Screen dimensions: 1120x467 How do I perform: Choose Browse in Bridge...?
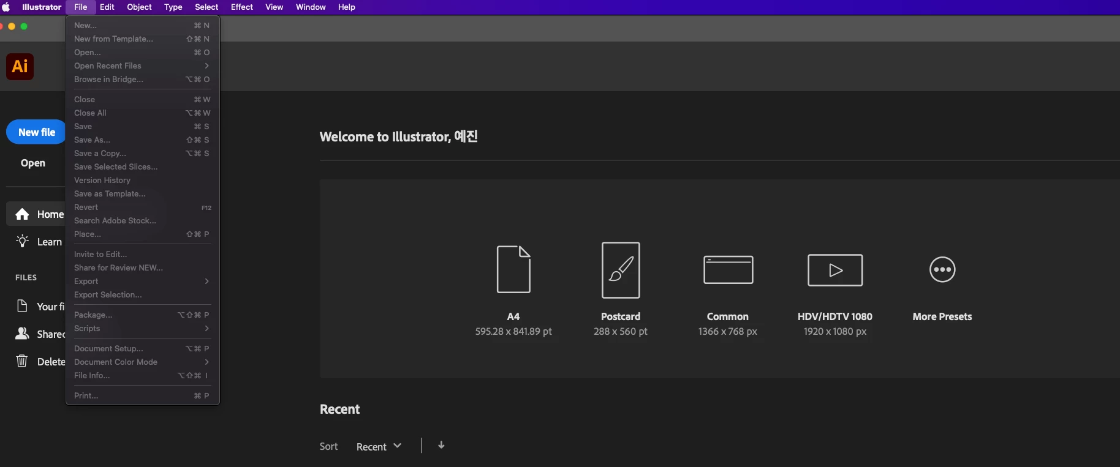(x=142, y=79)
